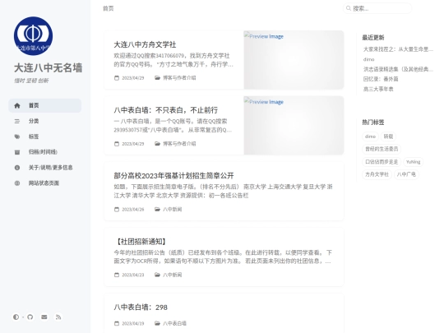This screenshot has width=444, height=333.
Task: Open category 博客与作者介绍 under 方舟文学社
Action: (x=179, y=78)
